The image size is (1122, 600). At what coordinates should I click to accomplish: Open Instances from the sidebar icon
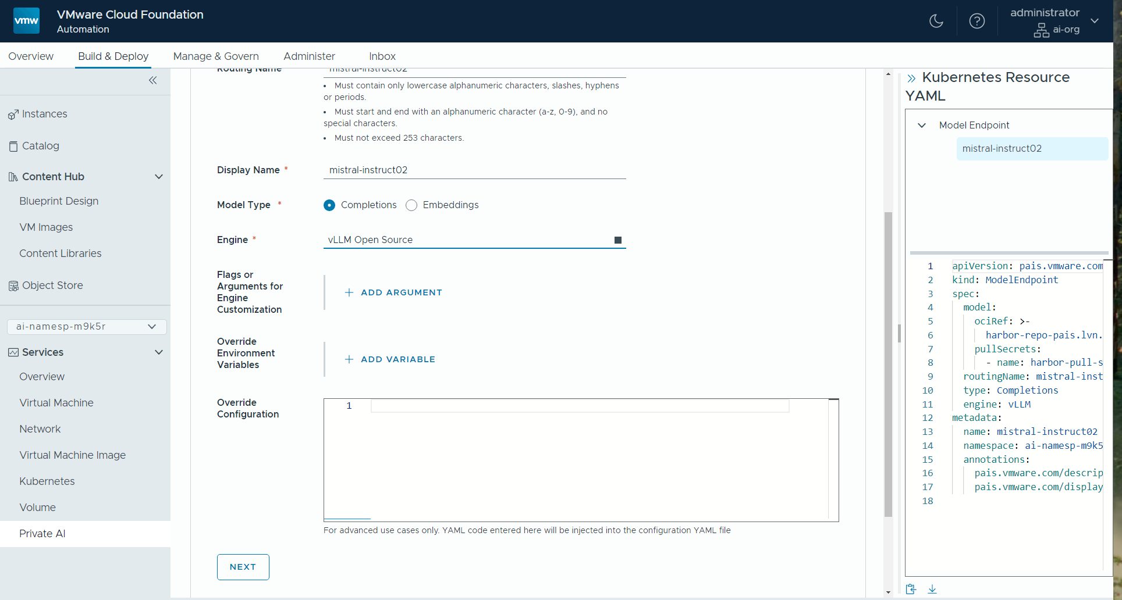coord(13,114)
